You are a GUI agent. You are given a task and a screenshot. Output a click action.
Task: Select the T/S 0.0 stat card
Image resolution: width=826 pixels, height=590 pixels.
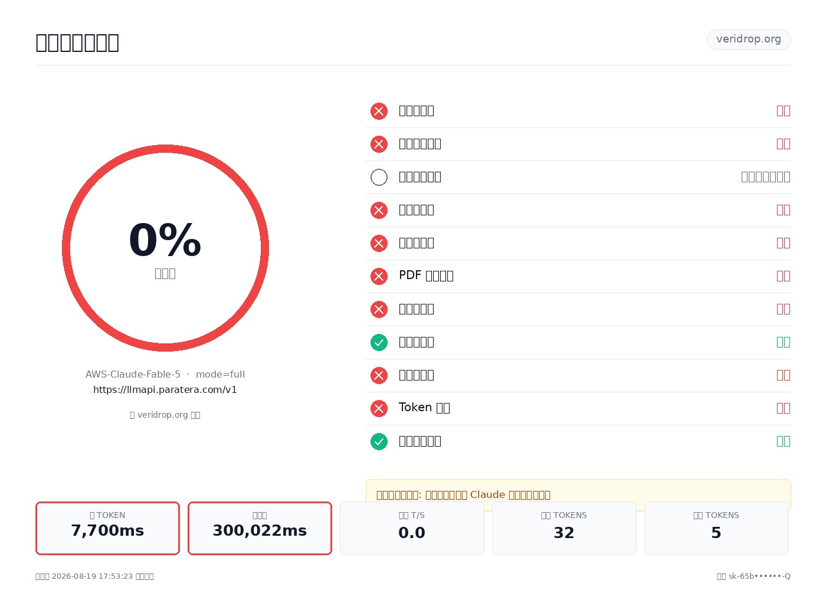[412, 528]
